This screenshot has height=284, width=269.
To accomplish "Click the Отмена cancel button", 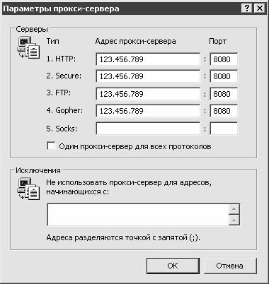I will 229,266.
